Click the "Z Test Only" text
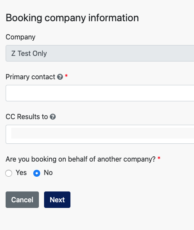The width and height of the screenshot is (194, 230). [x=29, y=53]
